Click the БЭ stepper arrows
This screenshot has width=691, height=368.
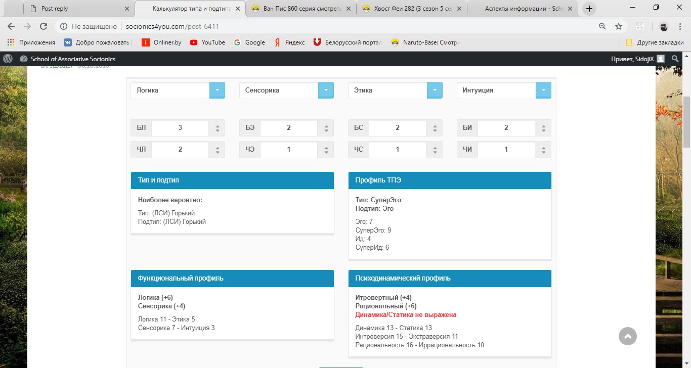point(326,128)
